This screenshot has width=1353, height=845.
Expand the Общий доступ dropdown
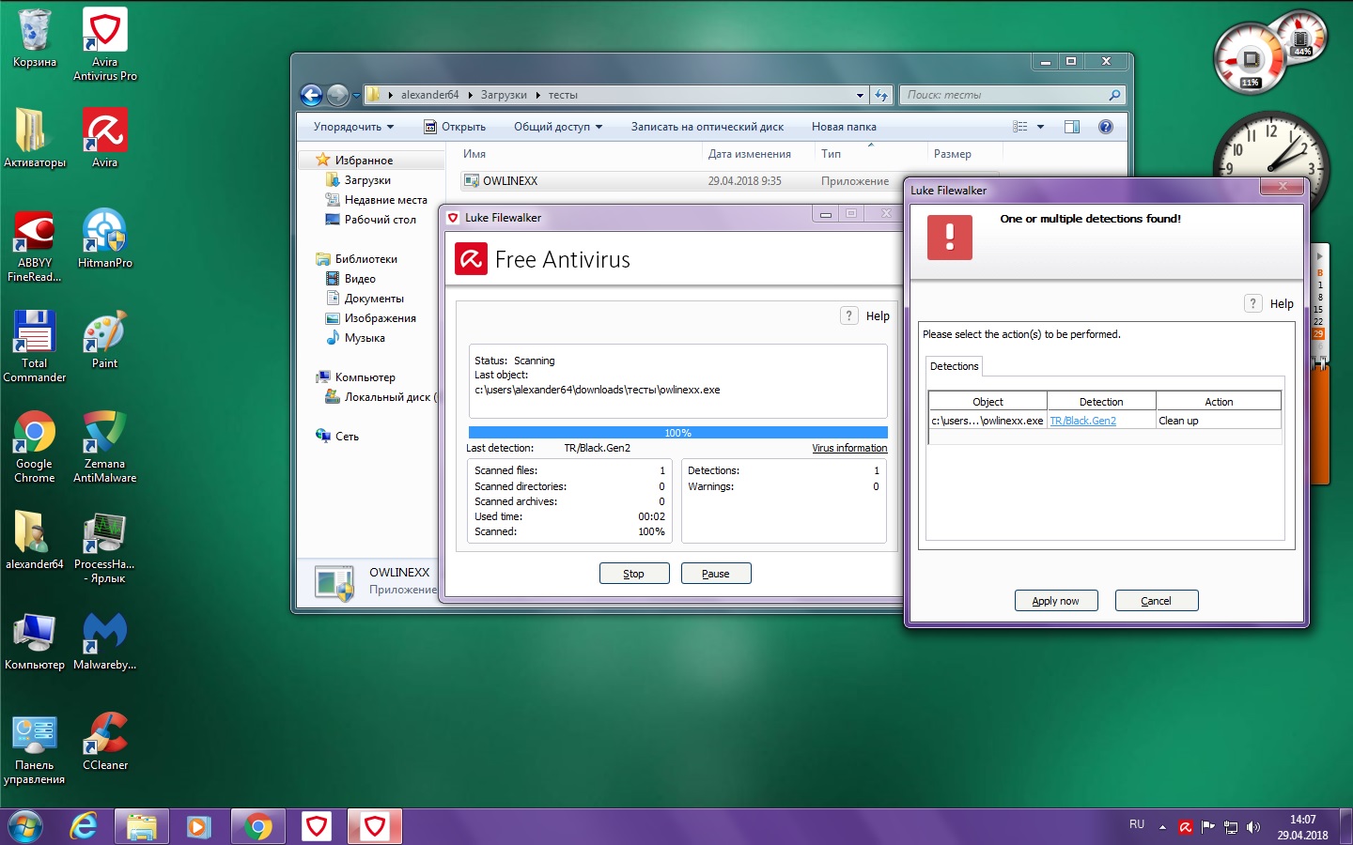[557, 127]
